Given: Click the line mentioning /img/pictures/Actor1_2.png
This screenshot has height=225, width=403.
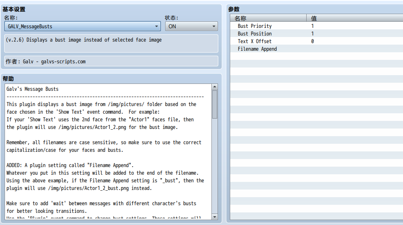Looking at the screenshot, I should point(92,127).
